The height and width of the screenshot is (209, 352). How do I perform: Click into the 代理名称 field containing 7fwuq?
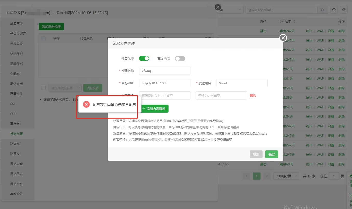coord(165,71)
